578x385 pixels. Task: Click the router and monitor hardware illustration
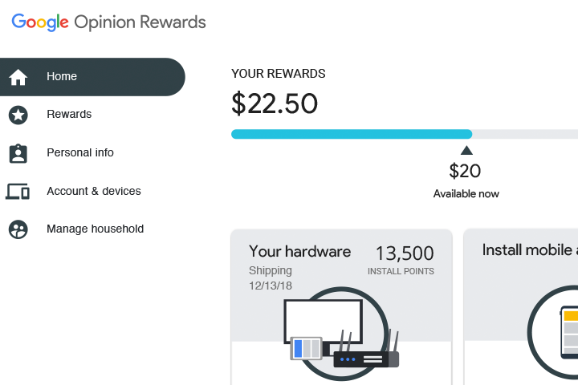[343, 331]
